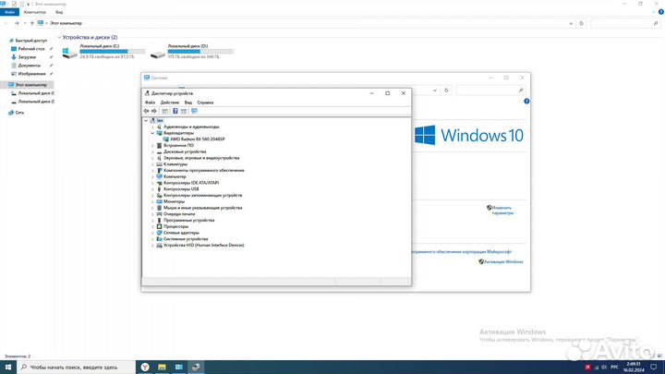Open Локальный диск (C:) drive tile
The image size is (665, 374).
pyautogui.click(x=103, y=52)
